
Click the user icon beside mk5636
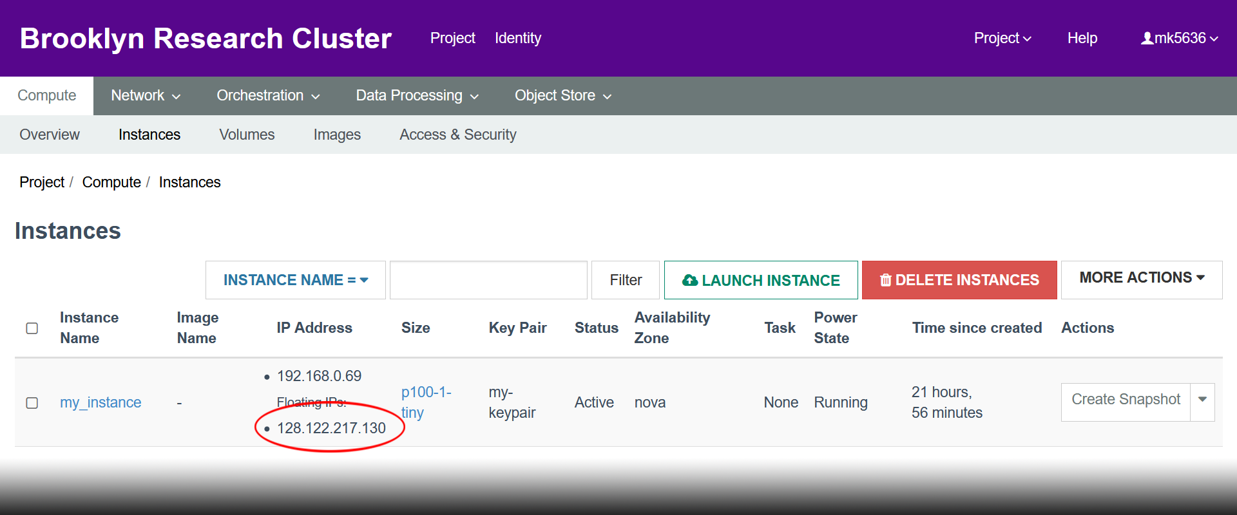tap(1147, 39)
